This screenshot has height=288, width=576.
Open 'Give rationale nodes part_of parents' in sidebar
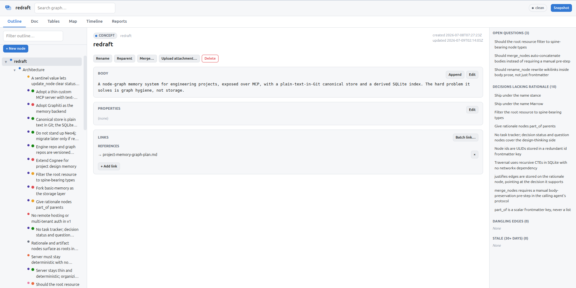tap(525, 126)
